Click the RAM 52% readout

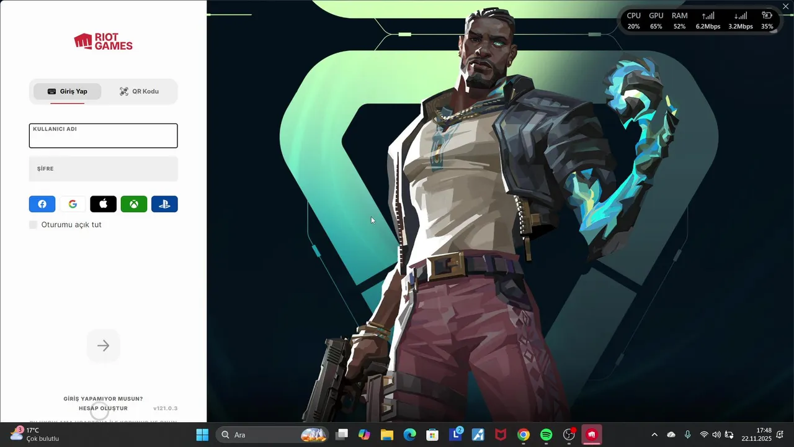tap(679, 21)
